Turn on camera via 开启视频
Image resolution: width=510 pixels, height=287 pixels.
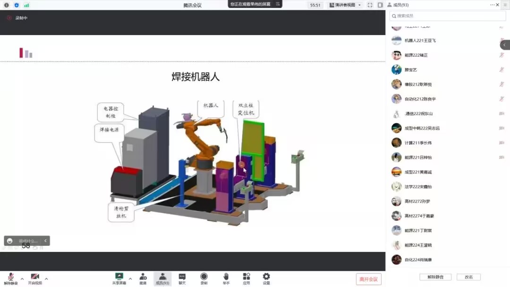(34, 278)
